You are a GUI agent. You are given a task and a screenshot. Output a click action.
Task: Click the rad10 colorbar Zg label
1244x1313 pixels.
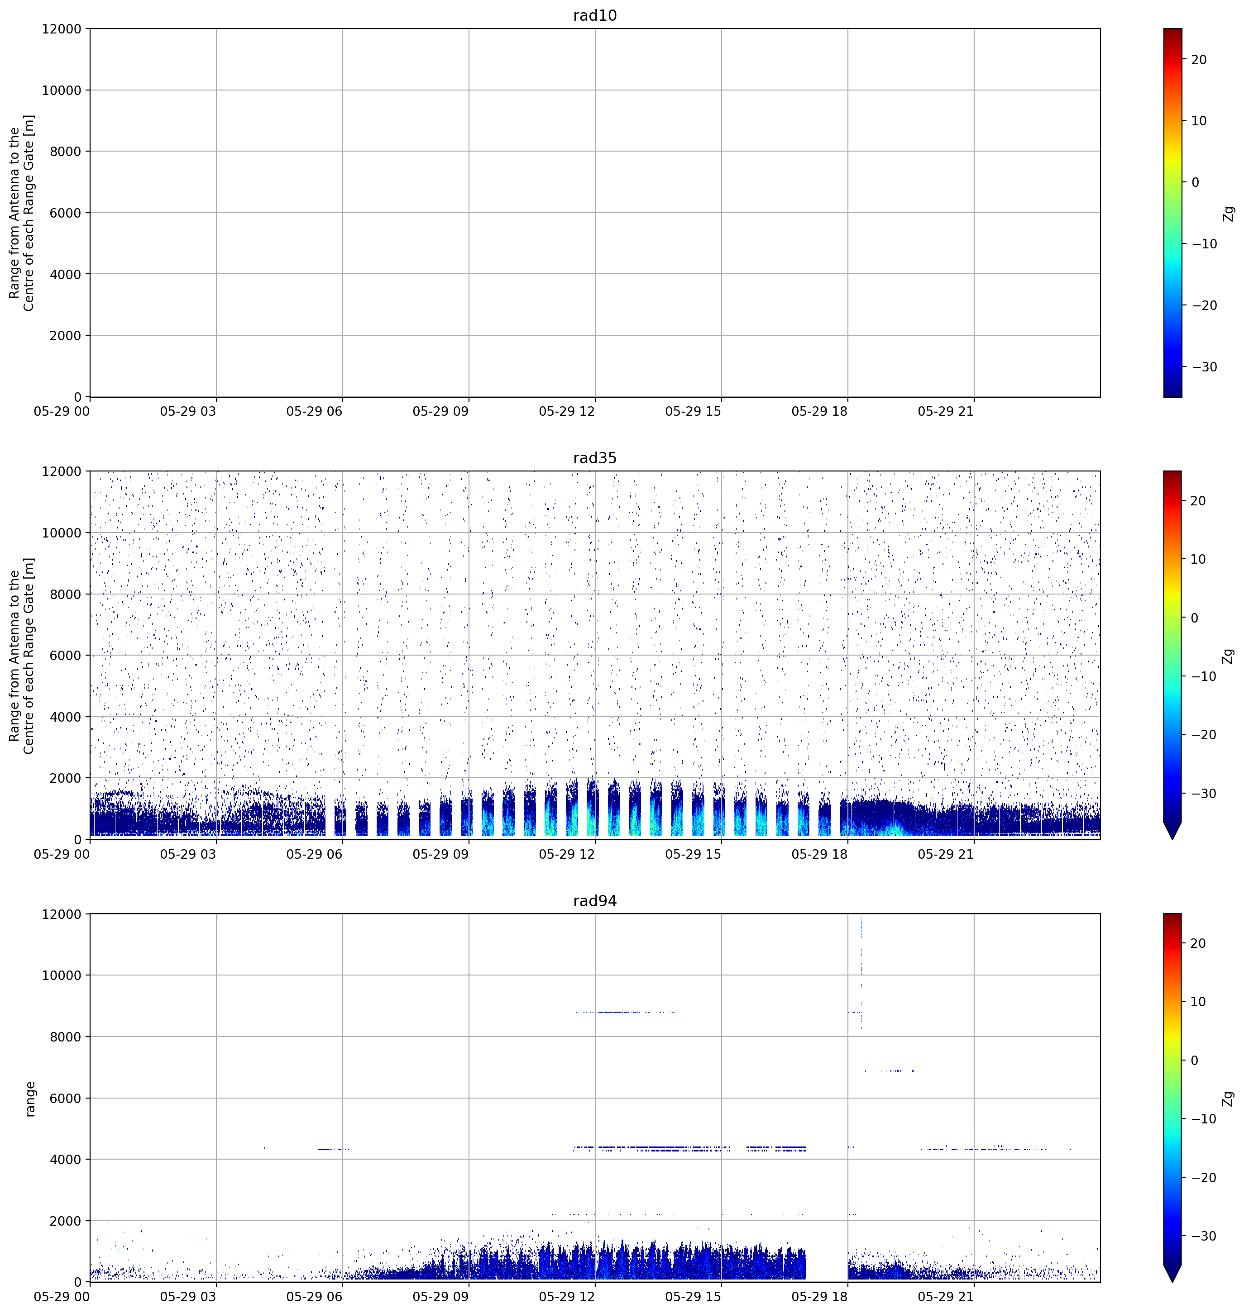click(x=1229, y=213)
